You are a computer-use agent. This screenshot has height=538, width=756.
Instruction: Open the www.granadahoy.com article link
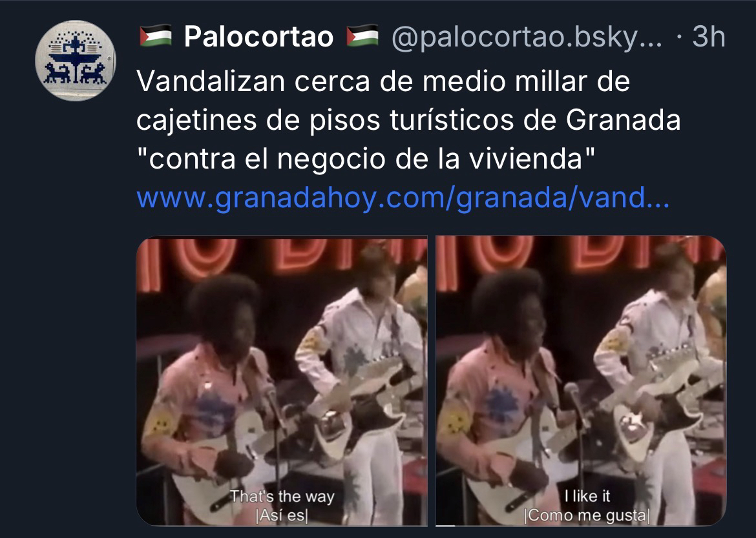click(403, 197)
